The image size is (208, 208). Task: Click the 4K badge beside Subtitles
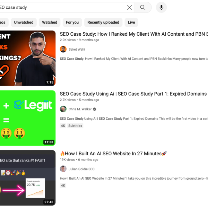(x=63, y=126)
